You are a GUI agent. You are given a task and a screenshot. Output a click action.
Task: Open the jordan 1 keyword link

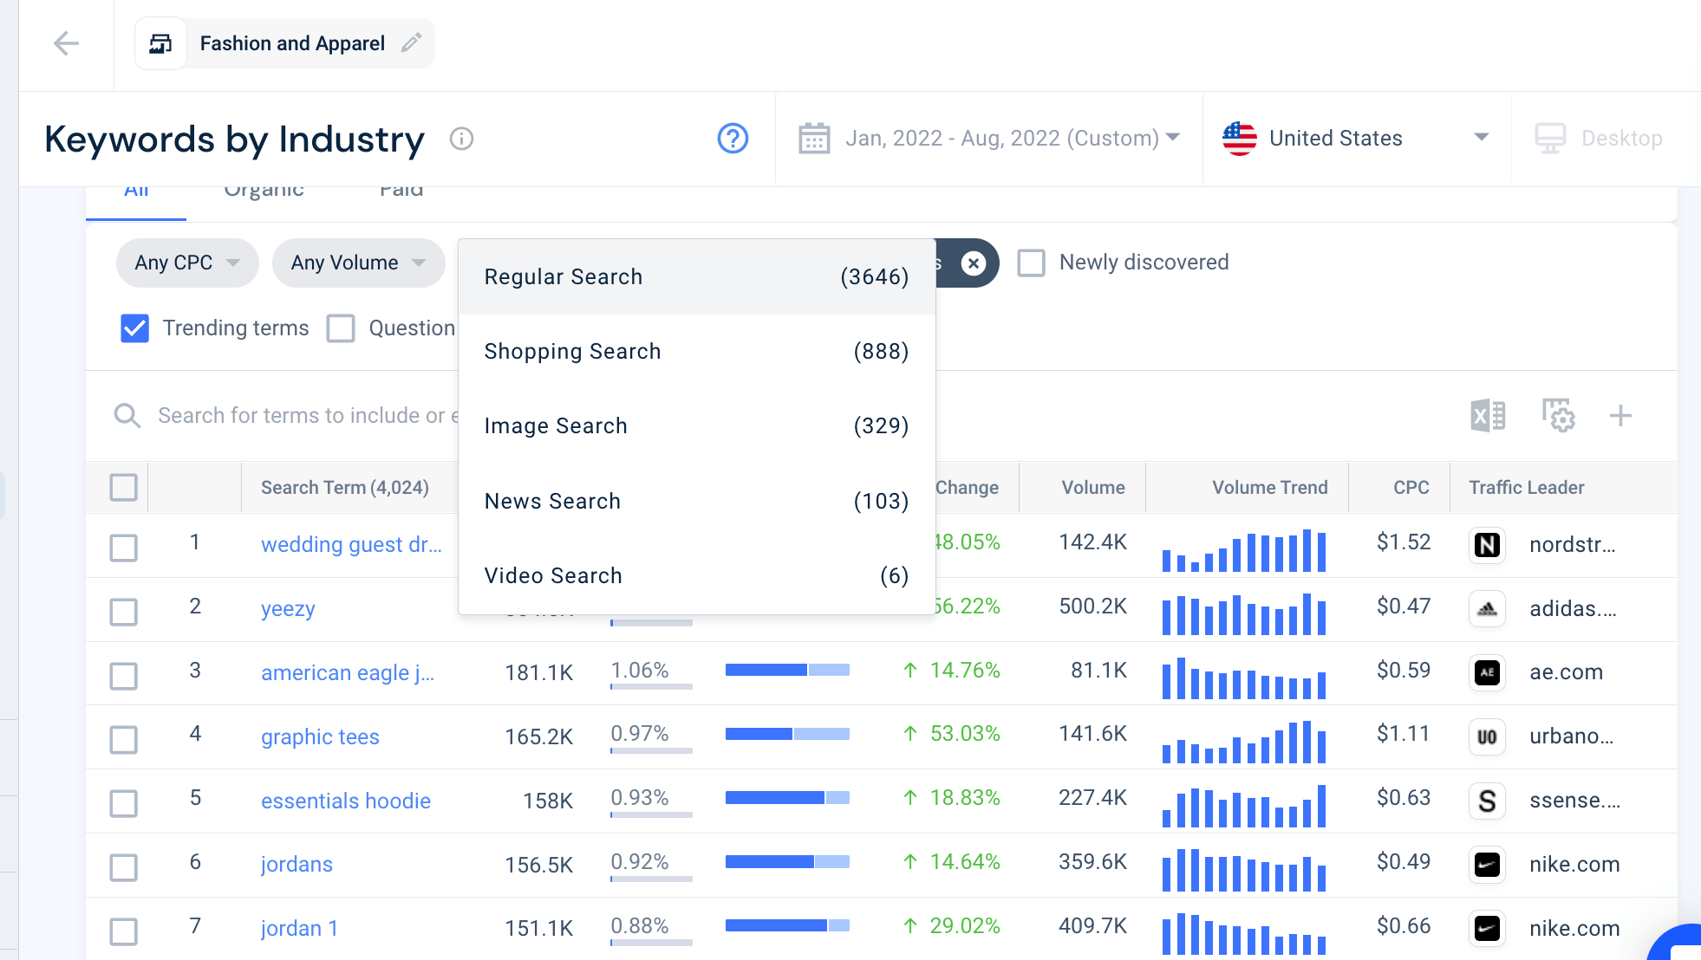tap(299, 929)
